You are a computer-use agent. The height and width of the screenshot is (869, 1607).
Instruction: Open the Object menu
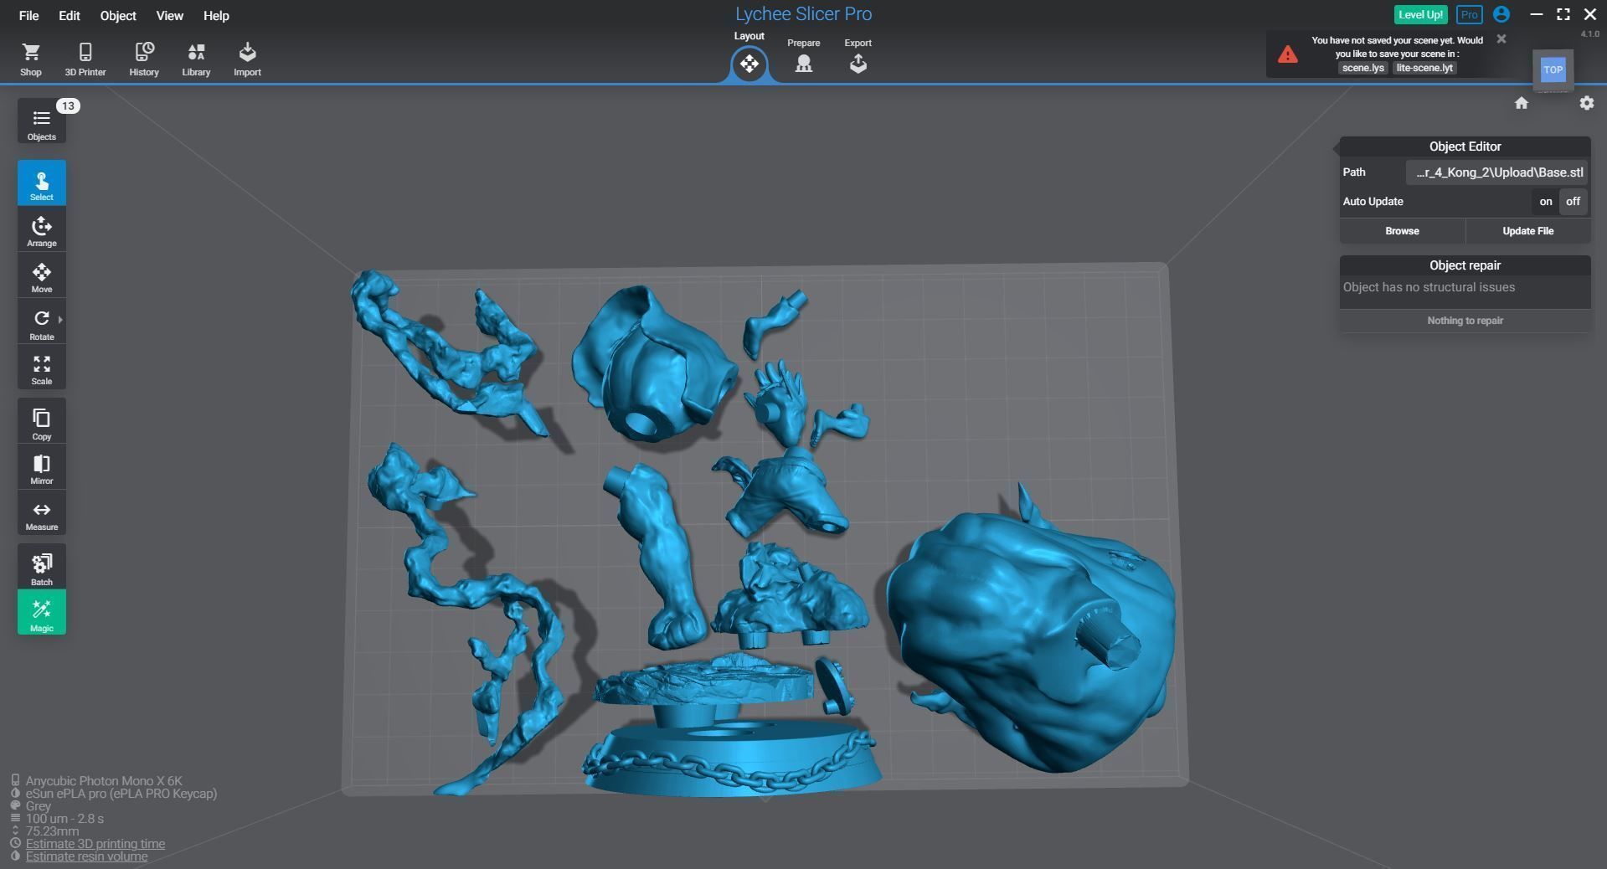[x=118, y=16]
